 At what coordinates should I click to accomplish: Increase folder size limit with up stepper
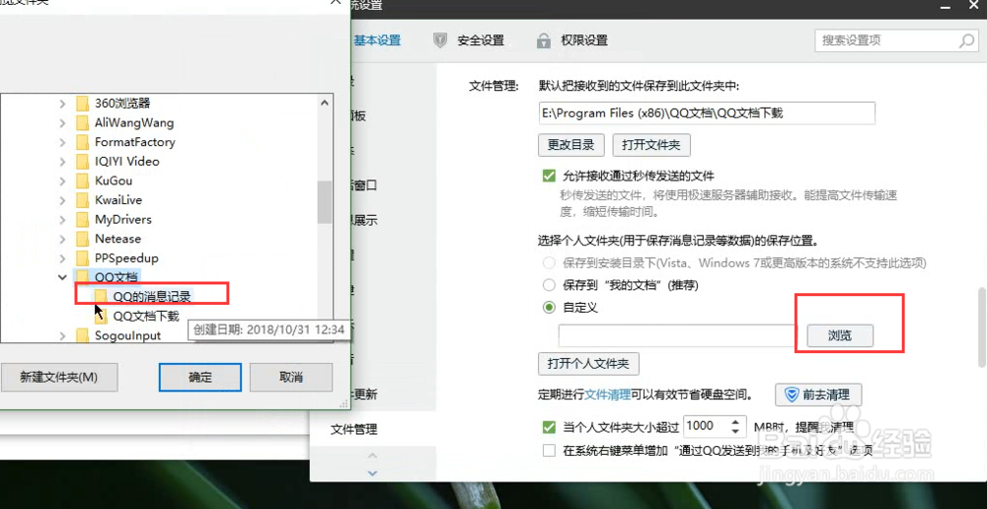[x=734, y=421]
